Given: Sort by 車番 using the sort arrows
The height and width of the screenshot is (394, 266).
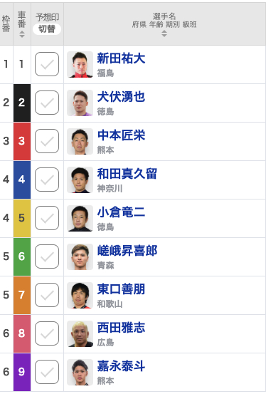Looking at the screenshot, I should (22, 34).
